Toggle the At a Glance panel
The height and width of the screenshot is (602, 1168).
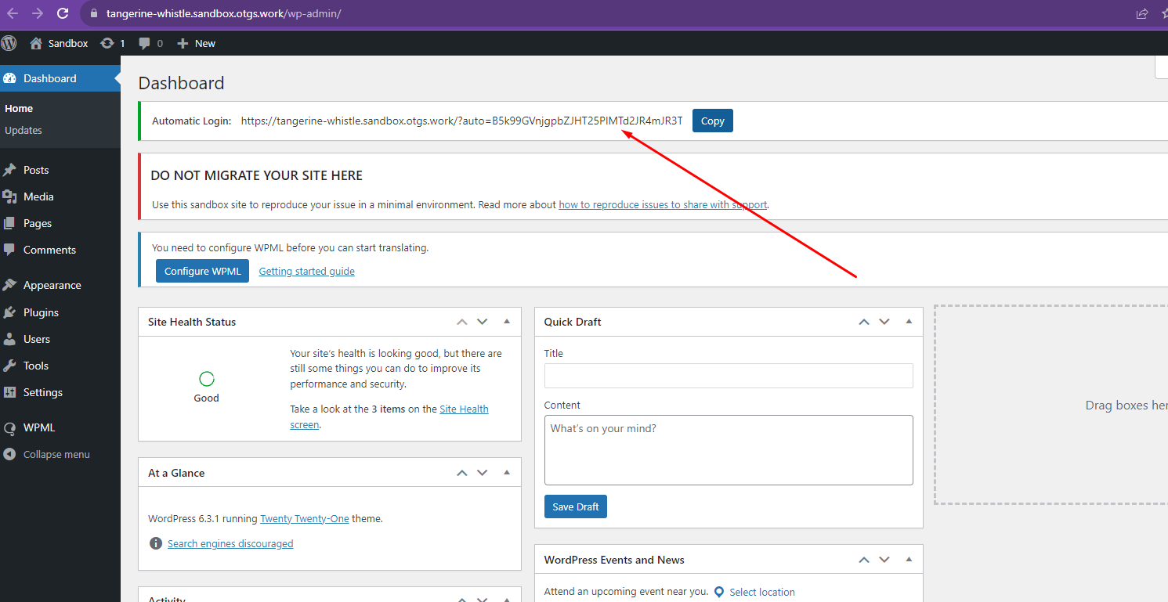(507, 472)
